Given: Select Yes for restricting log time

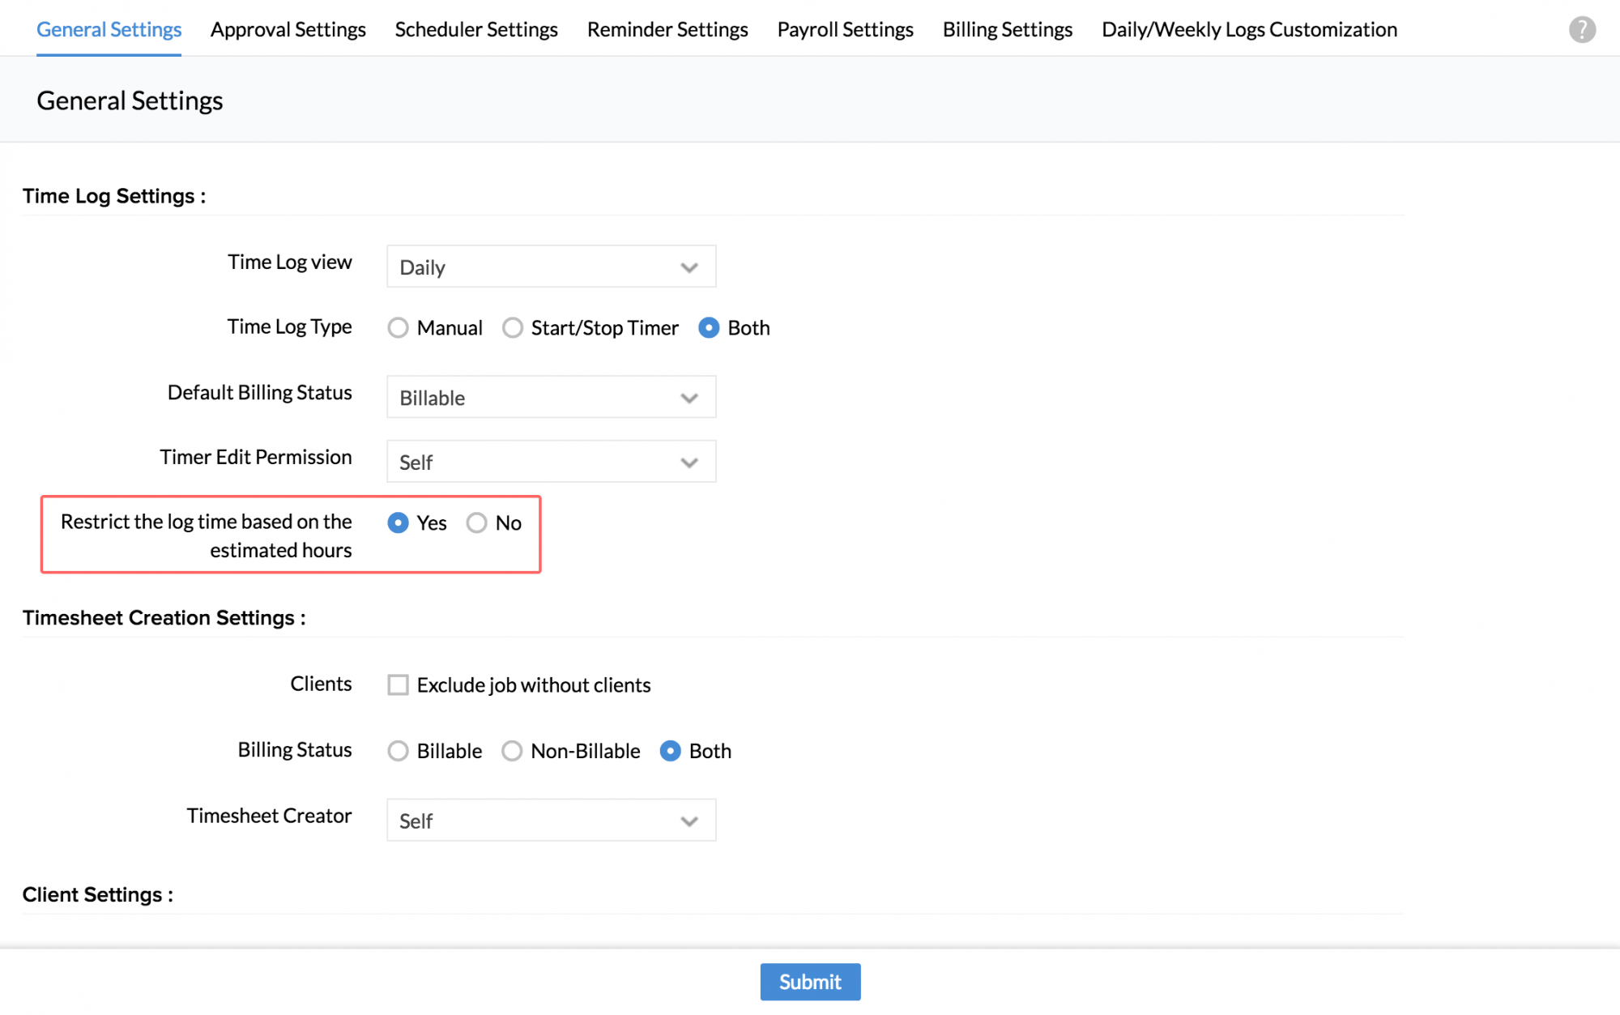Looking at the screenshot, I should tap(398, 523).
